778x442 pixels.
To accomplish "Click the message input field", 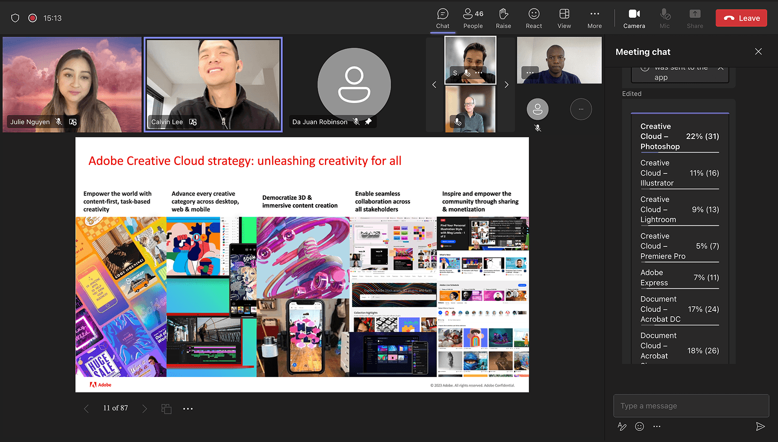I will 691,406.
